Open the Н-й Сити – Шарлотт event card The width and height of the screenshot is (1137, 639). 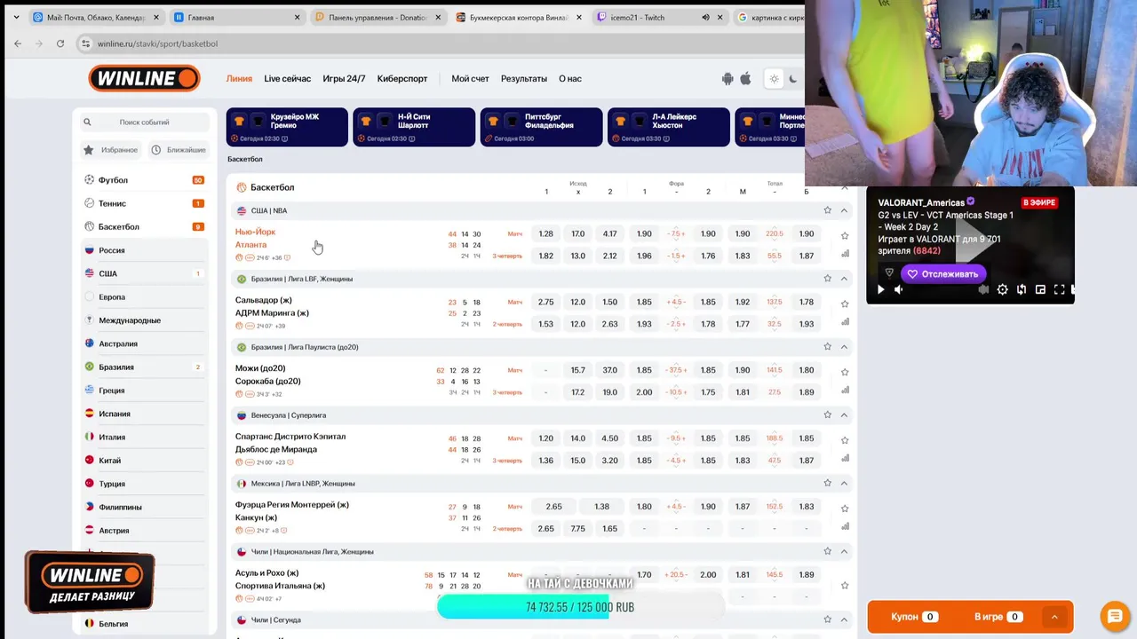(414, 127)
